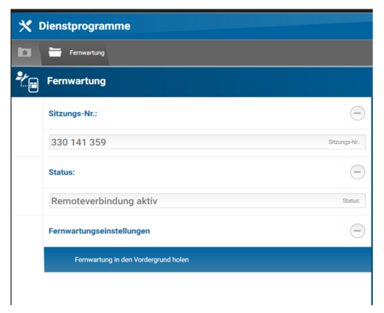Screen dimensions: 384x313
Task: Click the blue Dienstprogramme header bar
Action: 251,26
